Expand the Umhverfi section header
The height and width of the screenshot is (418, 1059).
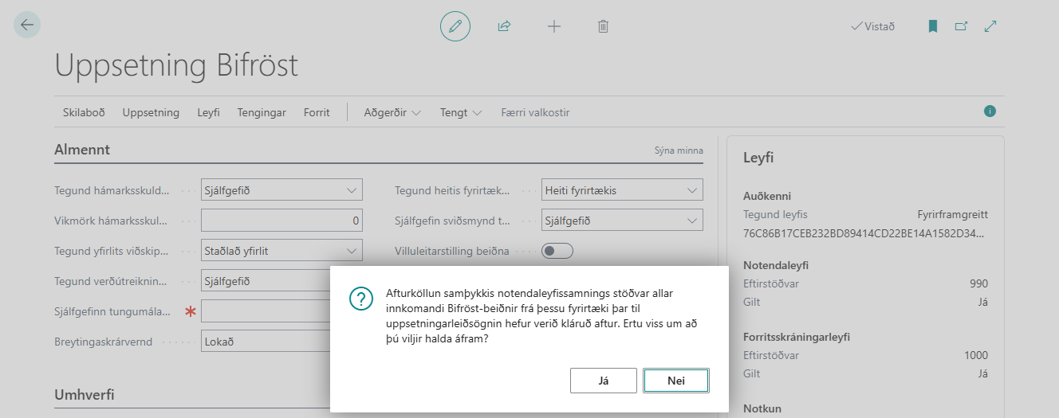tap(86, 395)
